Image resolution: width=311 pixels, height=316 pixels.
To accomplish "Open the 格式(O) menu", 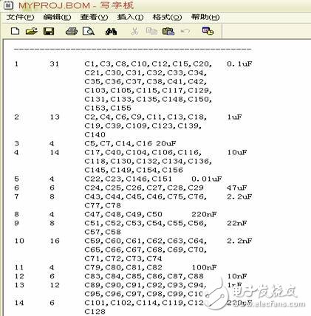I will pyautogui.click(x=167, y=17).
